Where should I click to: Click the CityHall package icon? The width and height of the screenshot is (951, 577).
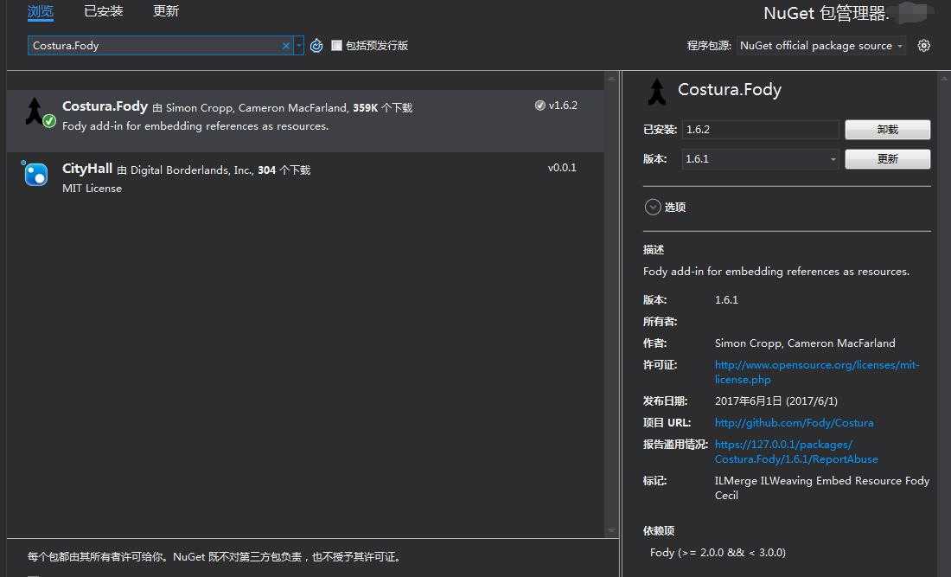point(35,174)
